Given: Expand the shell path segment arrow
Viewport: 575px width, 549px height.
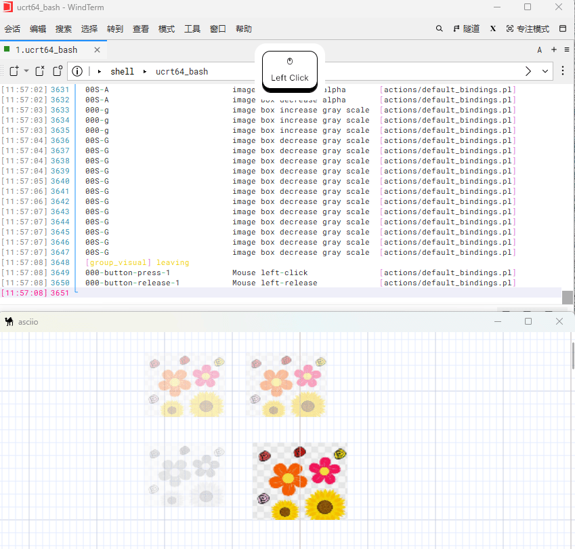Looking at the screenshot, I should pyautogui.click(x=100, y=71).
